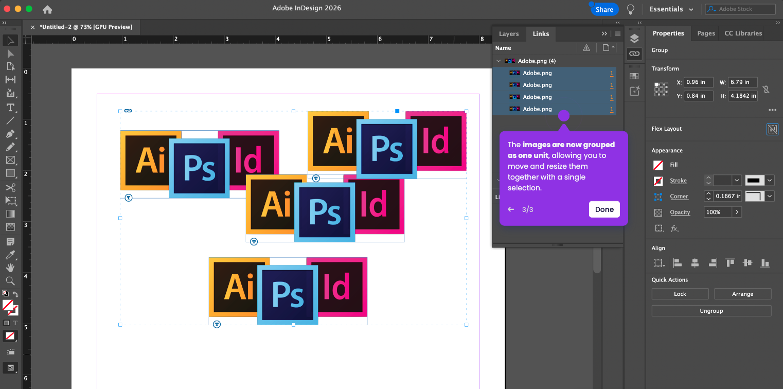The image size is (783, 389).
Task: Collapse the Adobe.png (4) link group
Action: pyautogui.click(x=498, y=61)
